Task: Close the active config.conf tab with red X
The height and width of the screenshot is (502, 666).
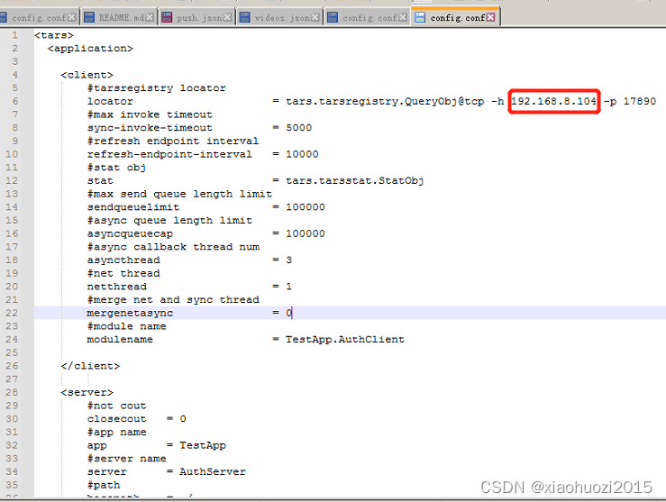Action: click(x=490, y=17)
